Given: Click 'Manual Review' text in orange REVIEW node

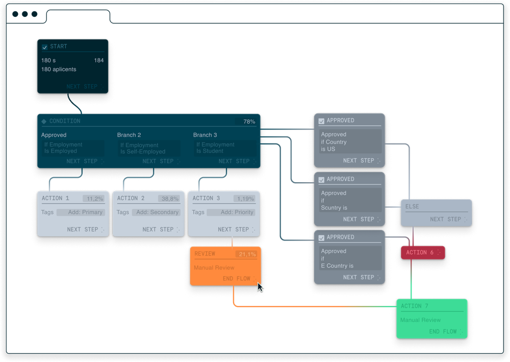Looking at the screenshot, I should (214, 267).
